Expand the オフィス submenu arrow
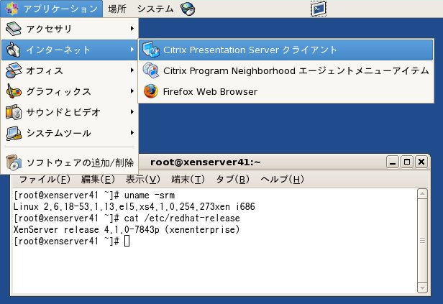 (x=132, y=70)
